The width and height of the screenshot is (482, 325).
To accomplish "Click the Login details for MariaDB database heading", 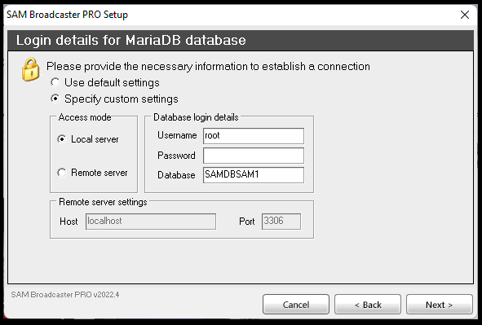I will pyautogui.click(x=131, y=40).
